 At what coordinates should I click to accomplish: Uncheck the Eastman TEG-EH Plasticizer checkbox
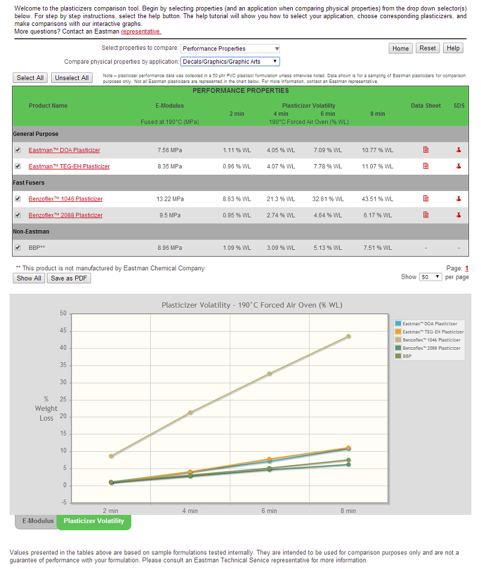17,166
